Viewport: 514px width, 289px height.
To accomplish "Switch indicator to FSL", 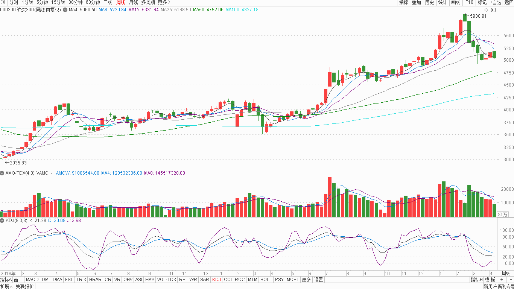I will point(69,280).
